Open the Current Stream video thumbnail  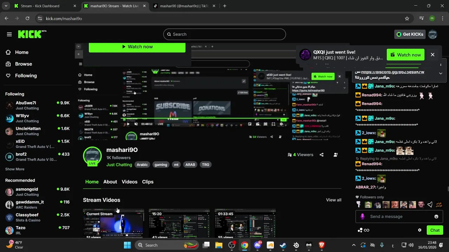113,224
